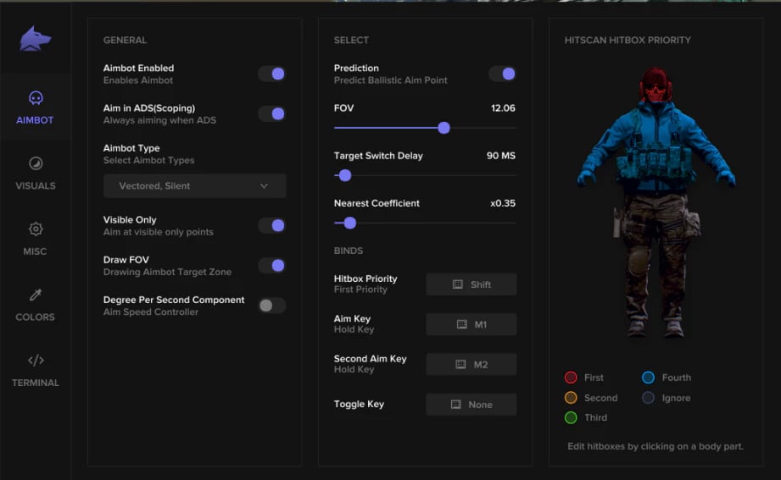The image size is (781, 480).
Task: Select the Aimbot skull icon
Action: pyautogui.click(x=36, y=98)
